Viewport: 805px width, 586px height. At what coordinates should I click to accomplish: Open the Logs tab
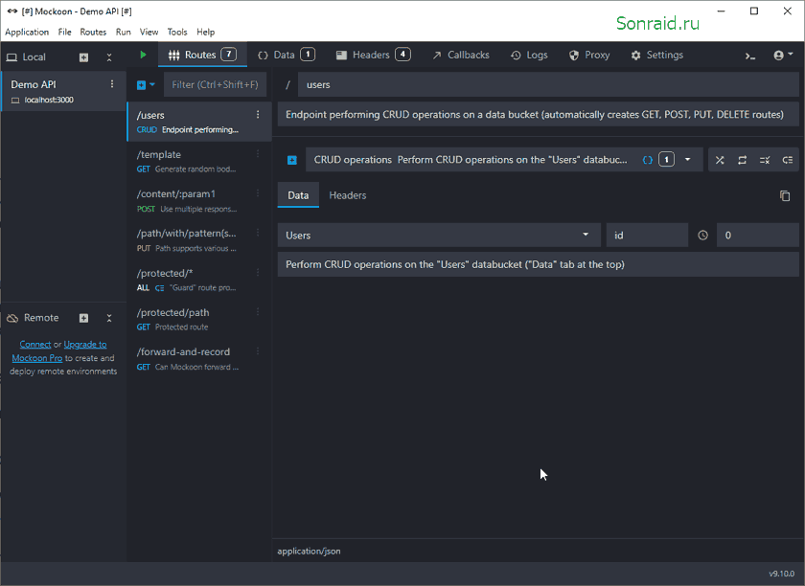click(529, 55)
